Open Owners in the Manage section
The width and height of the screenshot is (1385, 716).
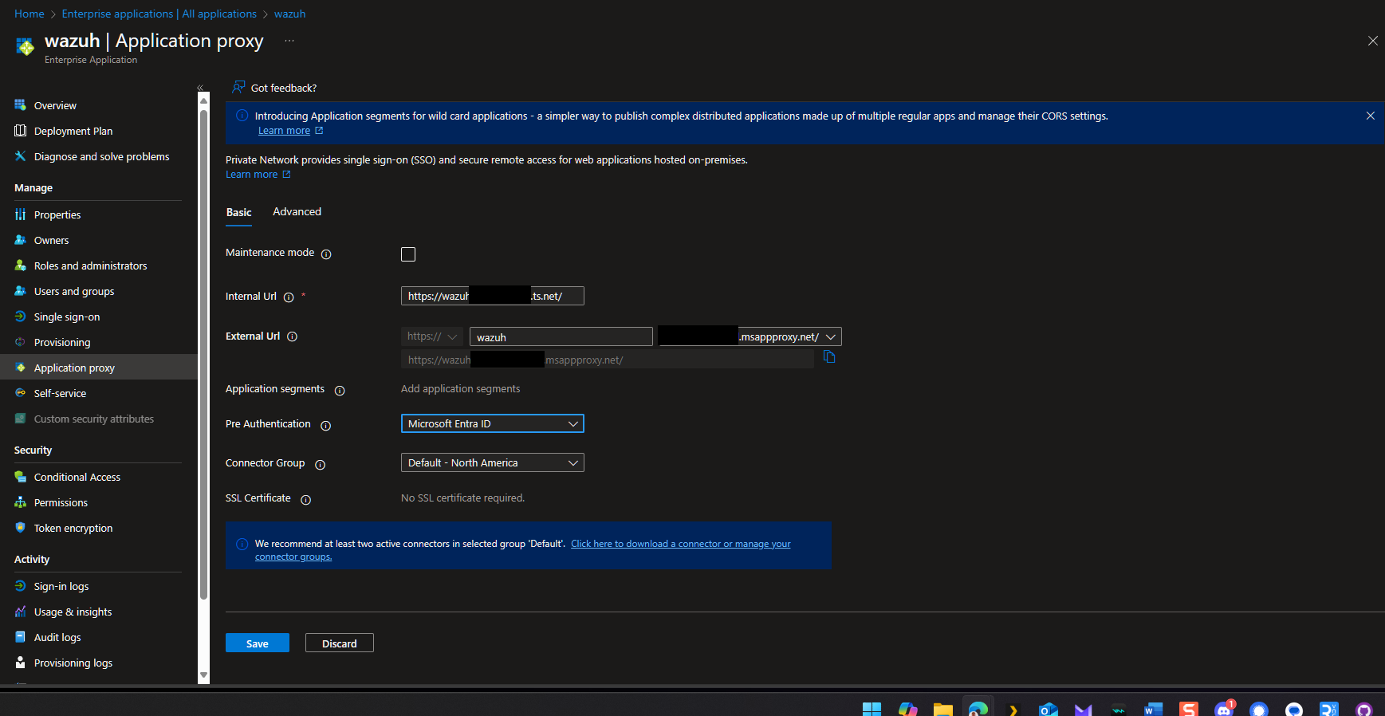(52, 240)
